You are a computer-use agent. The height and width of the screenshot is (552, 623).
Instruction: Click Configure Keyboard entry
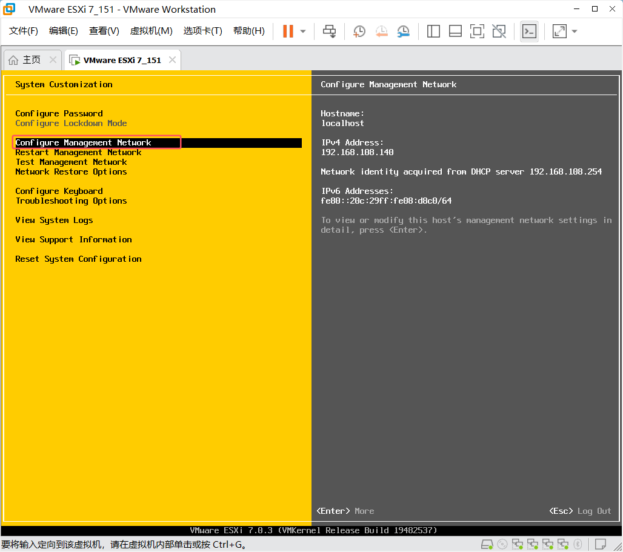[59, 191]
